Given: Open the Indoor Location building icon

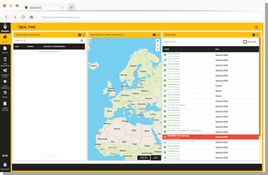Looking at the screenshot, I should coord(5,104).
